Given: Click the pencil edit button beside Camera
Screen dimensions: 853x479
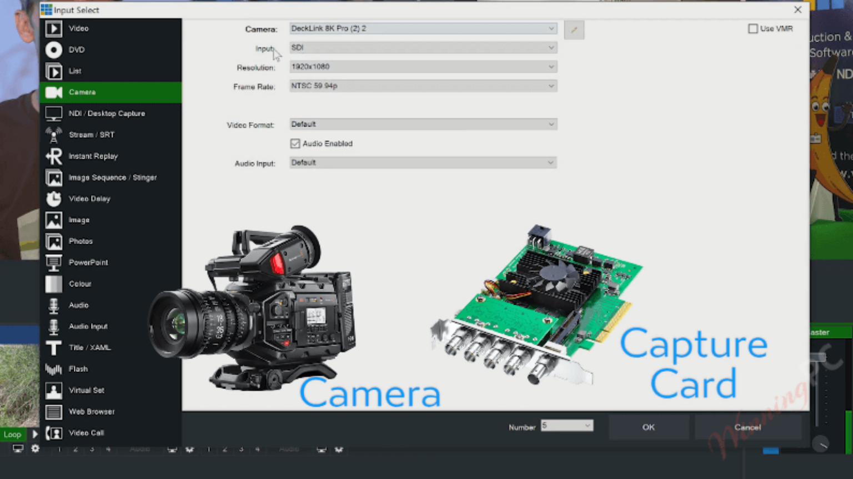Looking at the screenshot, I should [x=574, y=29].
